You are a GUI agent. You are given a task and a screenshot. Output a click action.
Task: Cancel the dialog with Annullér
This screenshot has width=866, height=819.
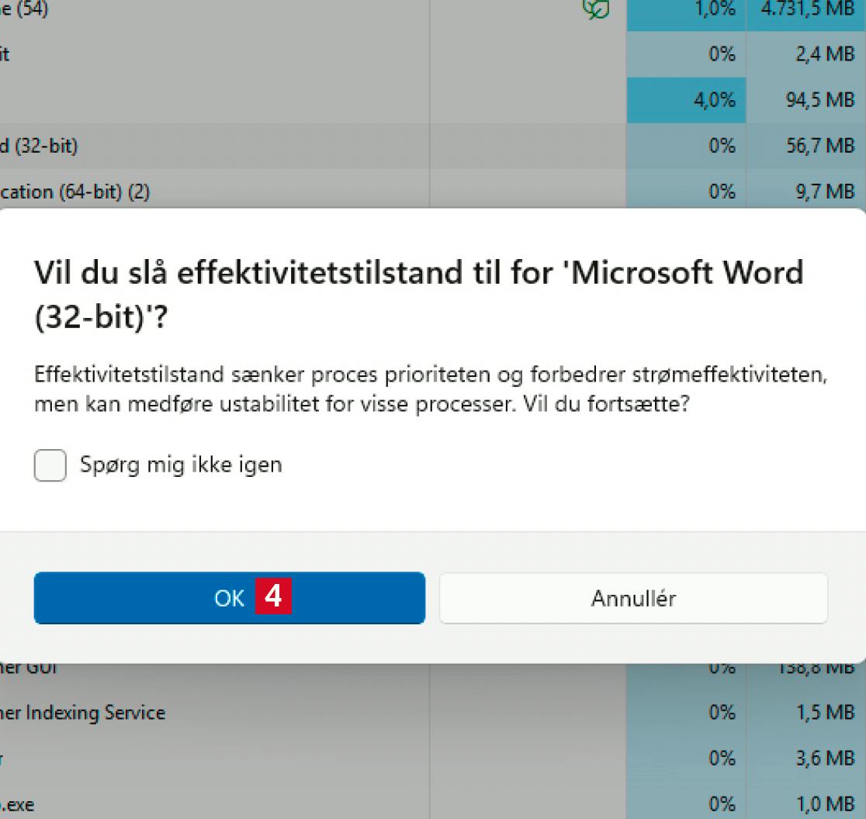(633, 598)
